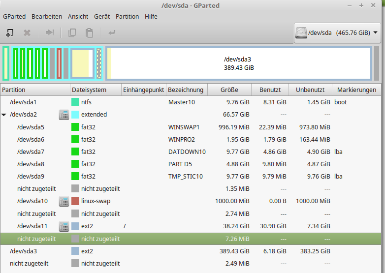This screenshot has height=273, width=385.
Task: Click the WINPRO2 label text
Action: pyautogui.click(x=182, y=139)
